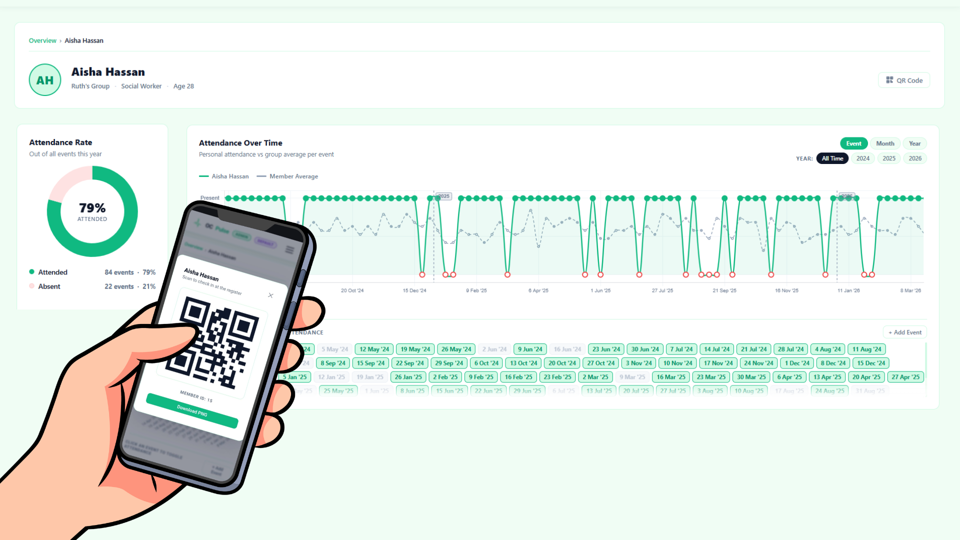960x540 pixels.
Task: Close the QR popup on the phone
Action: point(270,295)
